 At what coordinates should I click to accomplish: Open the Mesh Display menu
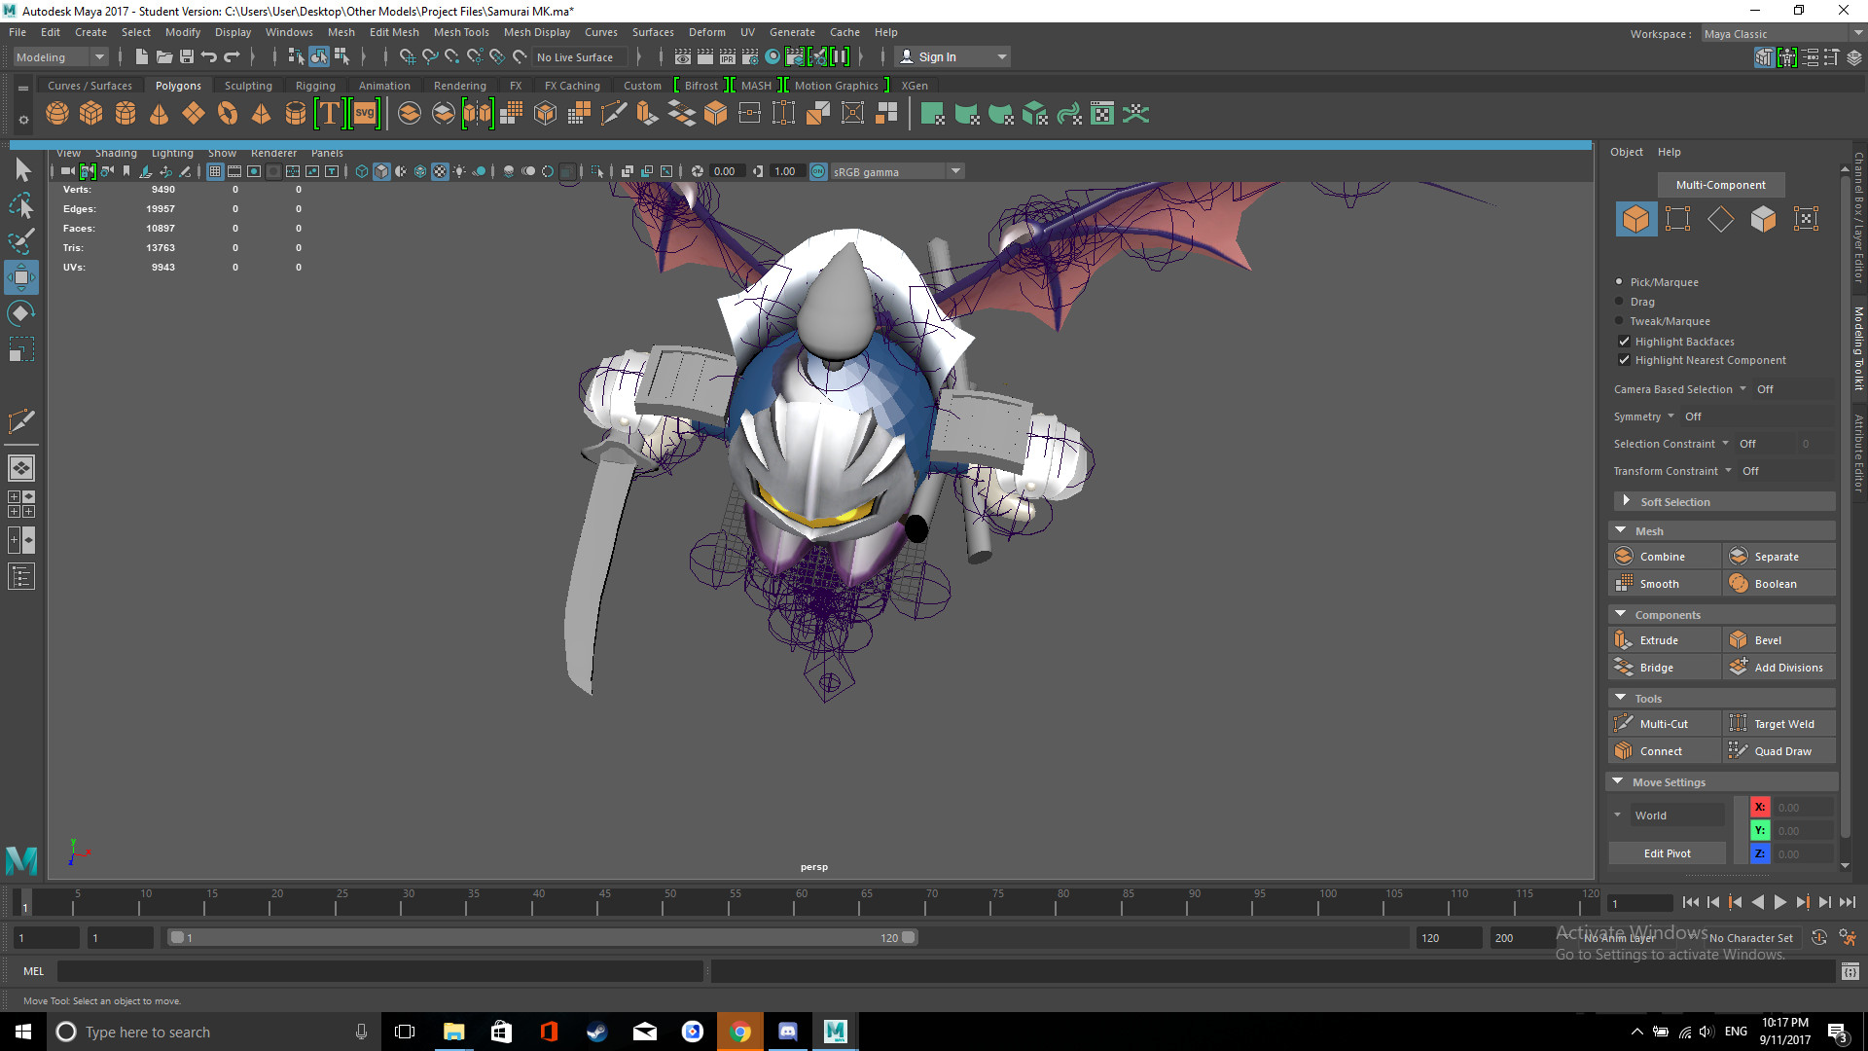[x=536, y=32]
